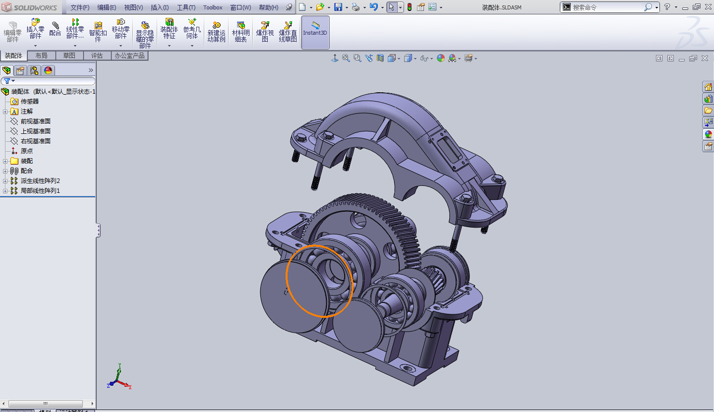Open the ConfigurationManager tab icon
Image resolution: width=714 pixels, height=412 pixels.
[34, 70]
